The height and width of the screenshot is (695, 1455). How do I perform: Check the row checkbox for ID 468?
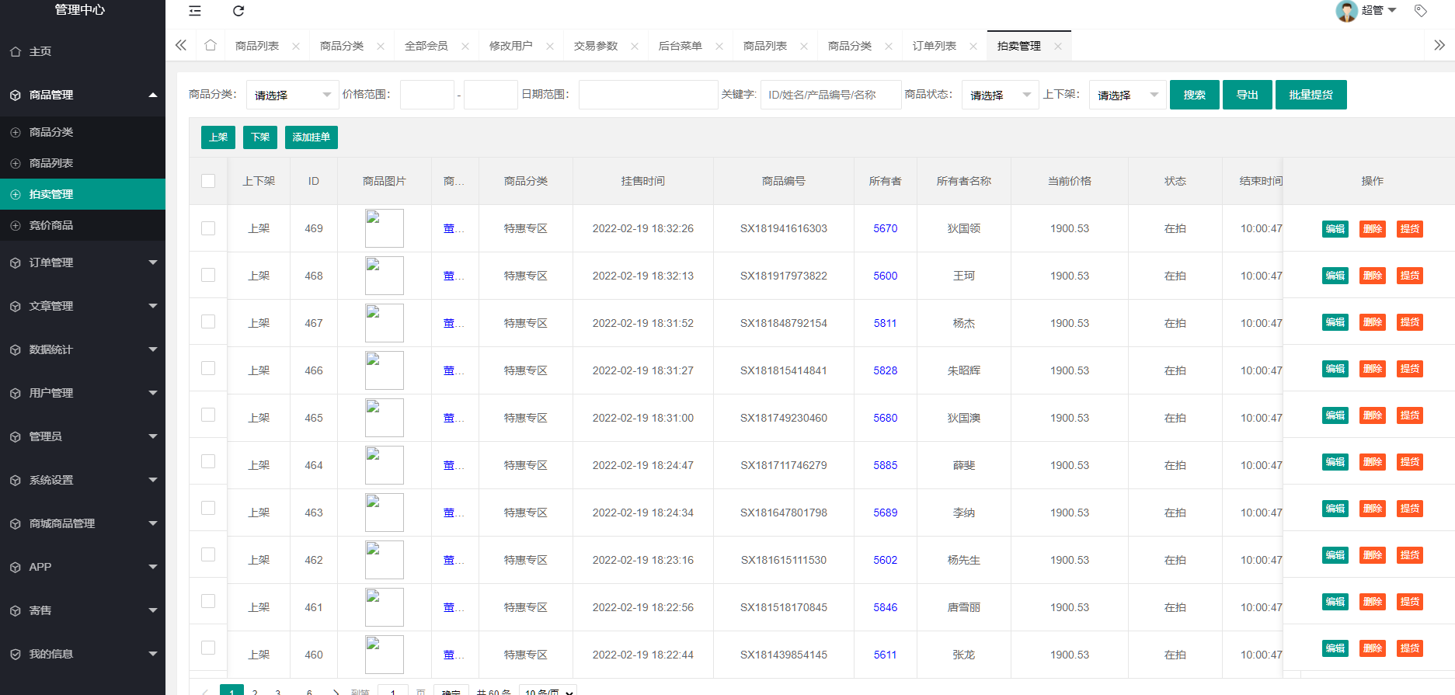208,275
